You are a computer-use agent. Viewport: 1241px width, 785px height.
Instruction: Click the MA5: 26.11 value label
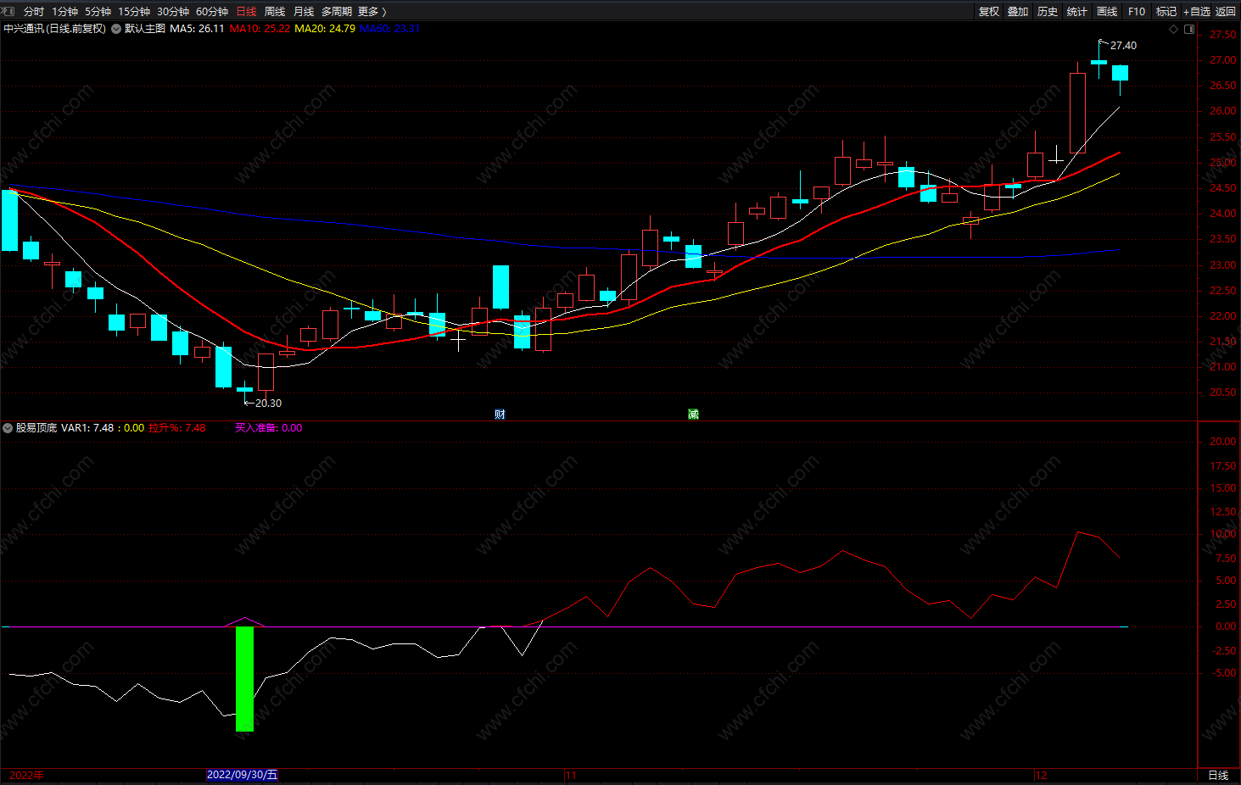coord(197,29)
